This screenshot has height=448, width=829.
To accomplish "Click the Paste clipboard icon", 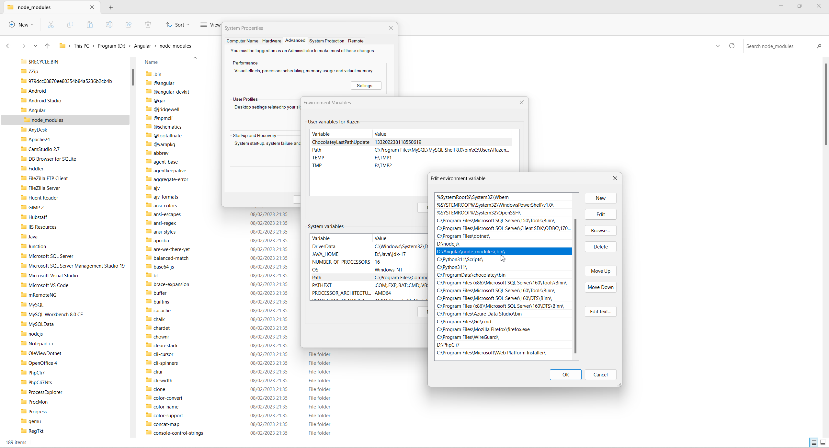I will 90,25.
